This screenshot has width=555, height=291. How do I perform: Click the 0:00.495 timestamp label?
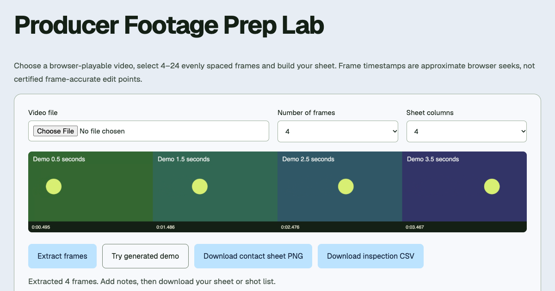[x=41, y=227]
